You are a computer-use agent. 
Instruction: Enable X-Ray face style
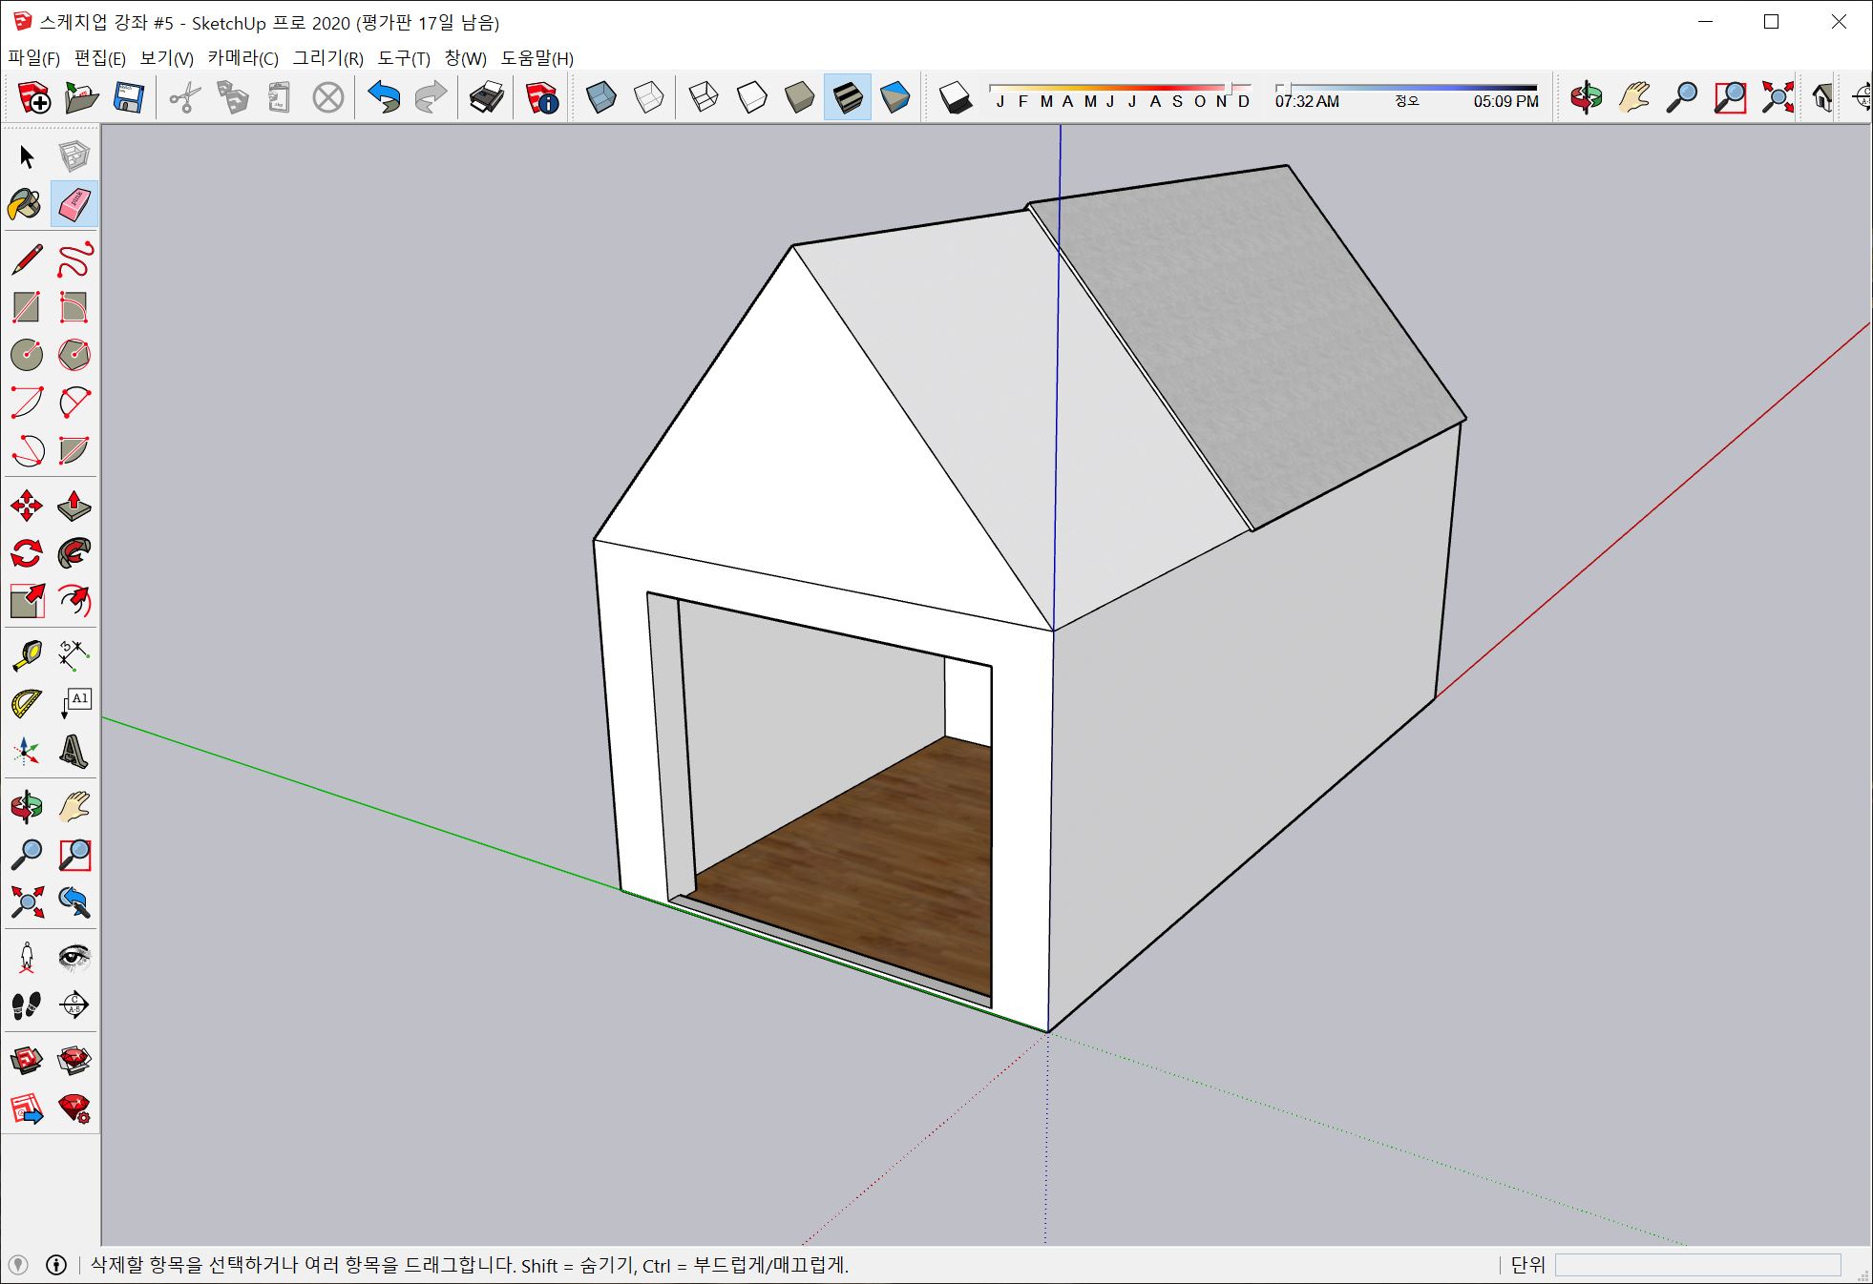(x=600, y=97)
